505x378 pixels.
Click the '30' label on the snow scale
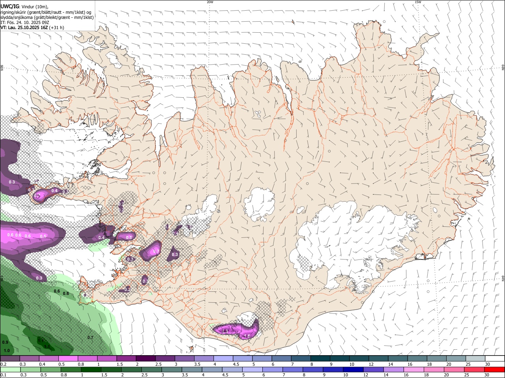[x=487, y=364]
